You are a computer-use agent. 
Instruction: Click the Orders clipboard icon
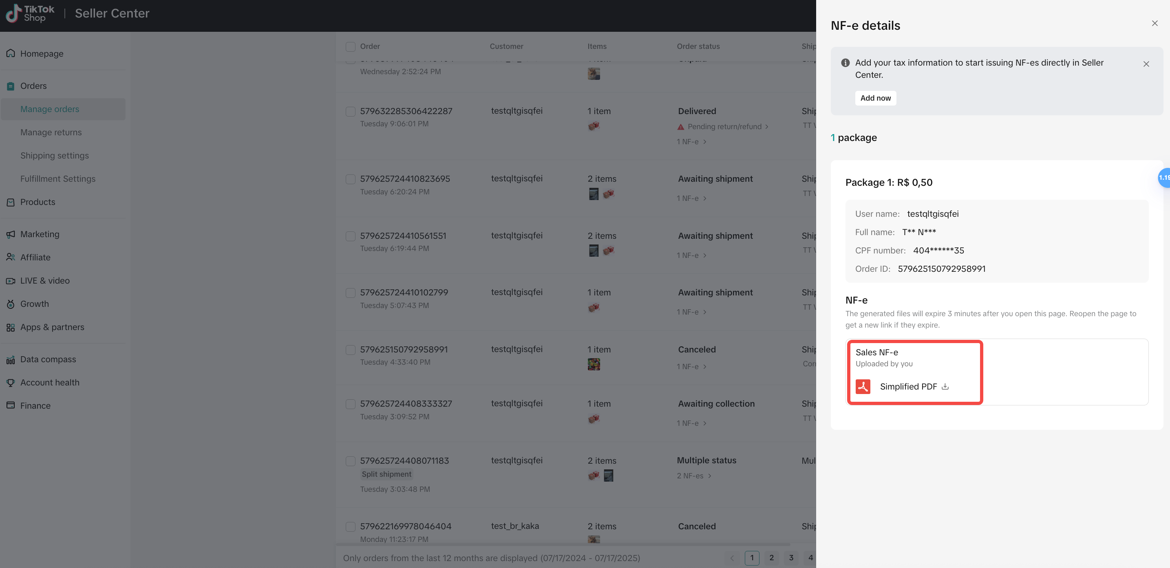(11, 86)
